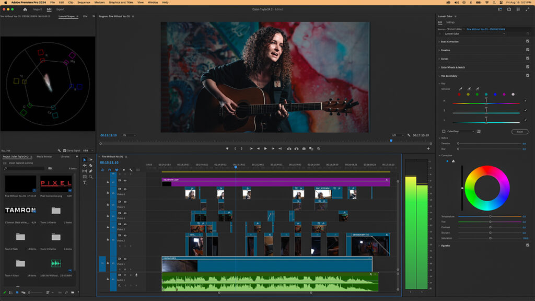Screen dimensions: 535x301
Task: Select the Razor tool
Action: point(91,165)
